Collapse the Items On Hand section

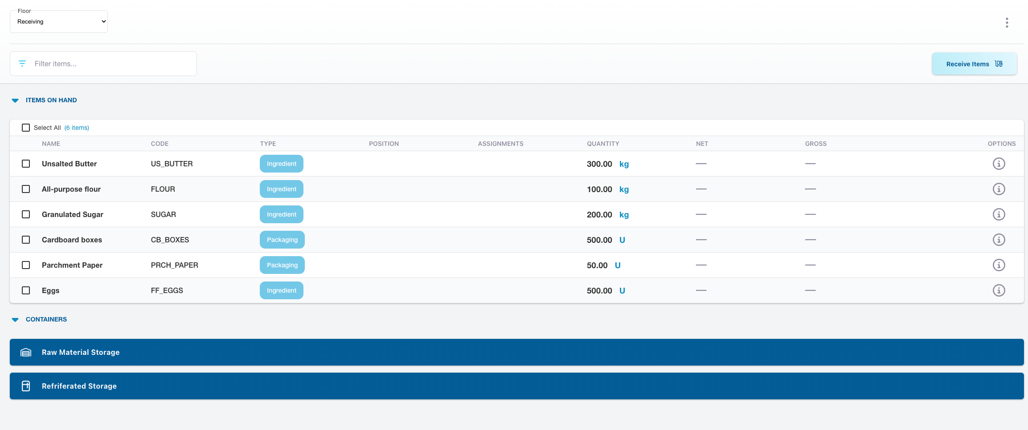tap(15, 100)
